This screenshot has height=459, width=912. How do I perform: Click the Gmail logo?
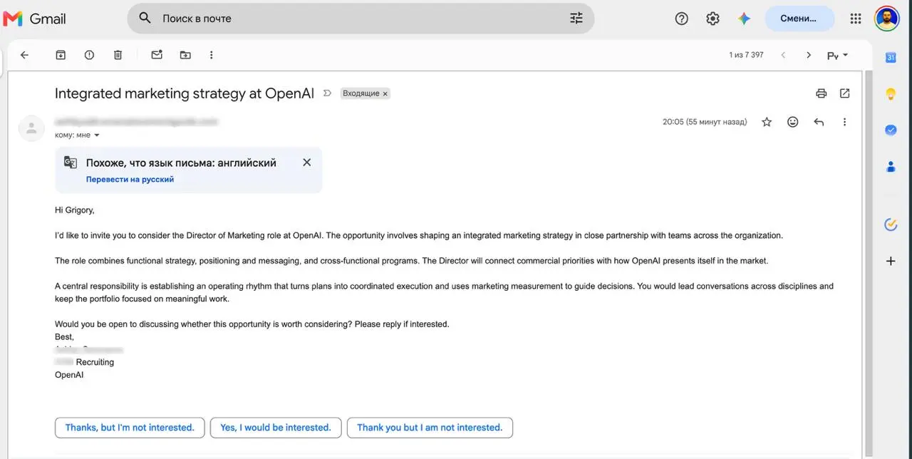[34, 19]
